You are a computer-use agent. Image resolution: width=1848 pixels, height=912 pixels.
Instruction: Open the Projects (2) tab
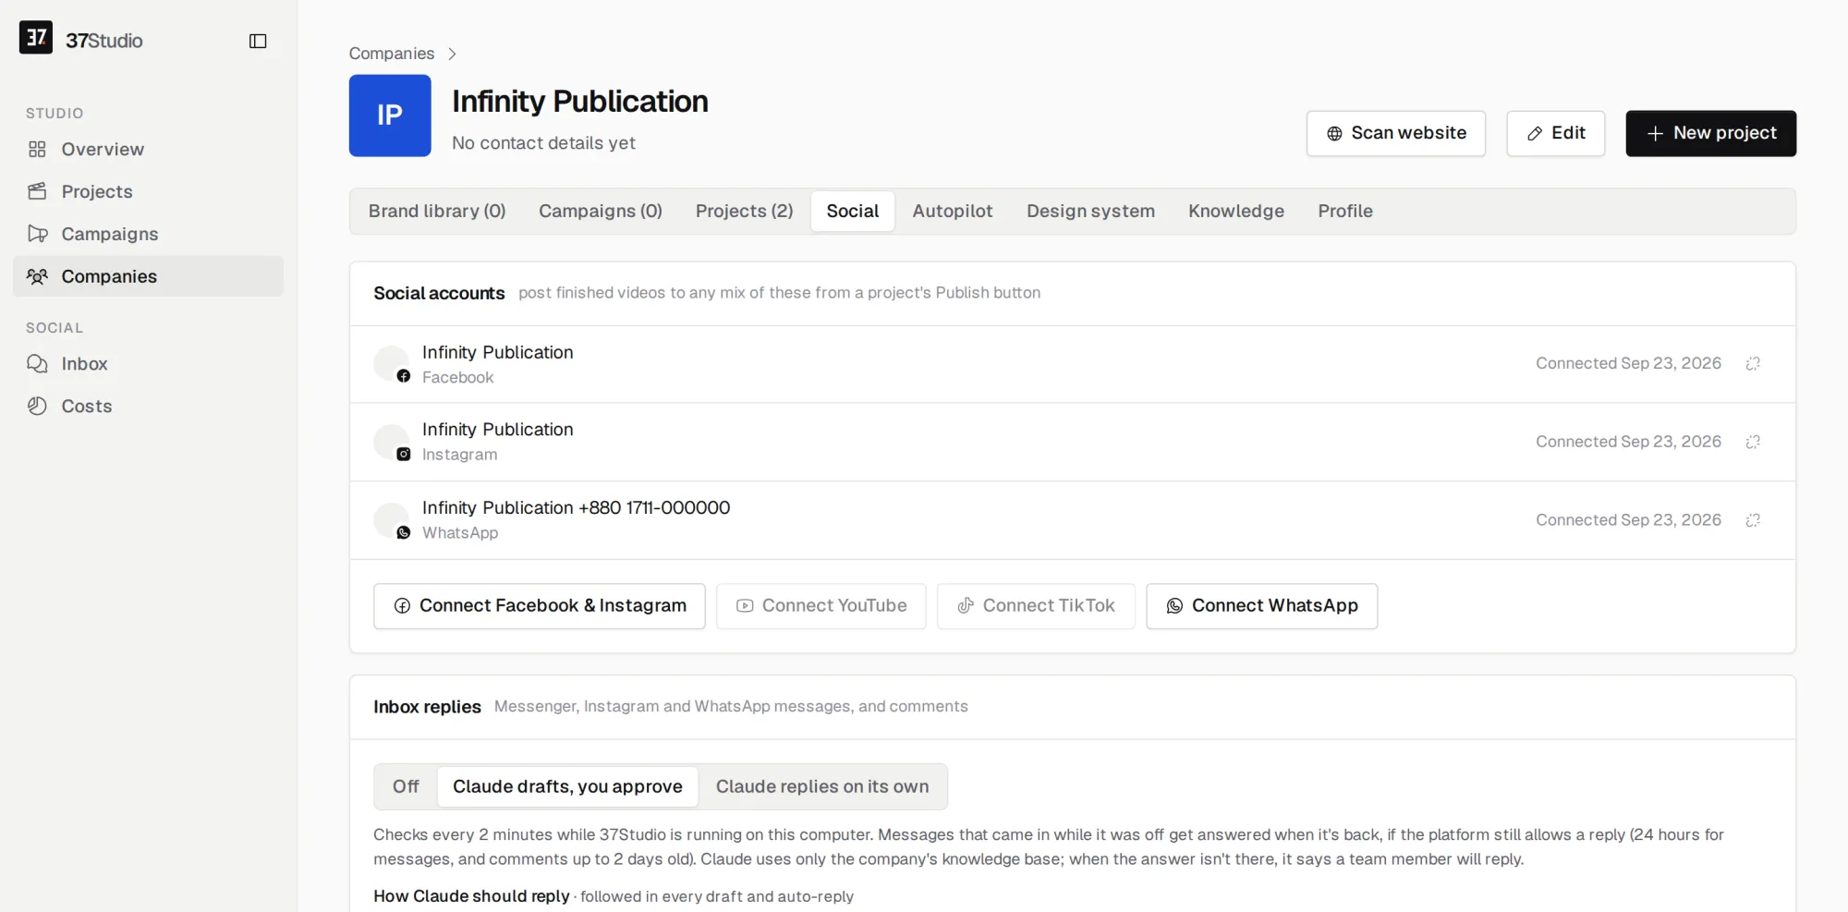pos(745,212)
